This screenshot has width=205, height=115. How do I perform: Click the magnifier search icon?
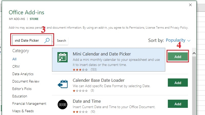pos(47,40)
